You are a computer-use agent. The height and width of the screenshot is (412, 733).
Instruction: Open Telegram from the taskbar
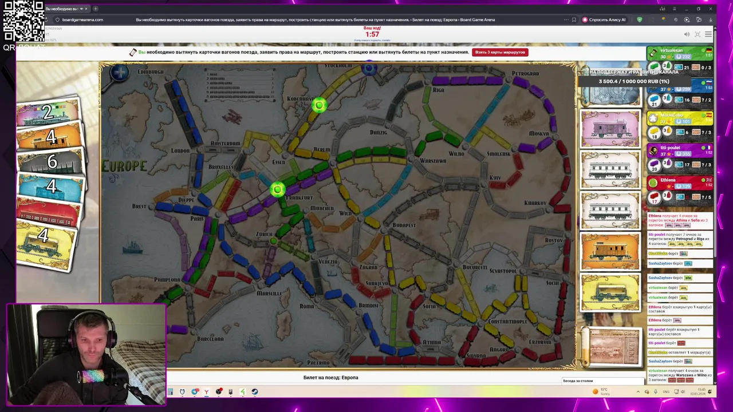[195, 392]
